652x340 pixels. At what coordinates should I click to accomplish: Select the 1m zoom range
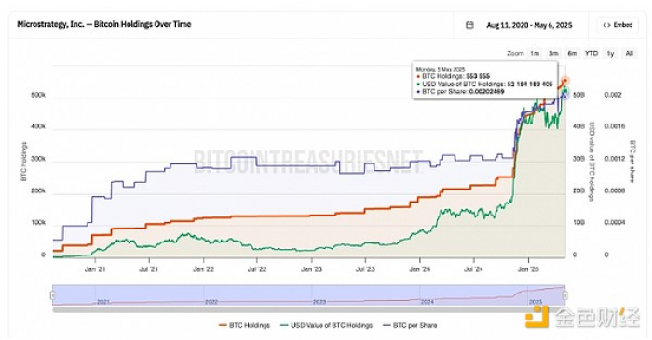(535, 54)
